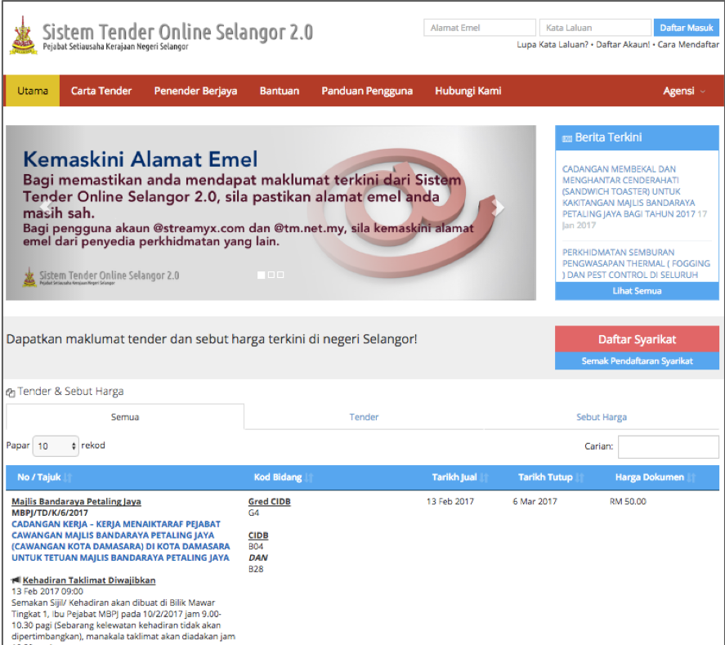
Task: Go to previous carousel slide arrow
Action: [x=46, y=207]
